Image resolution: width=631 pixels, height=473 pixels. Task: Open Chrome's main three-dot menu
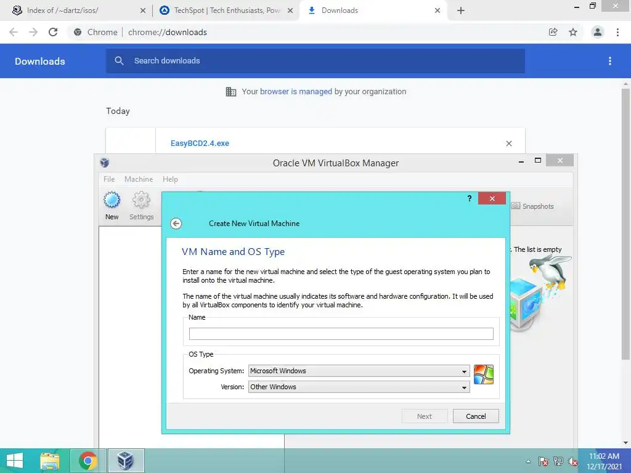point(617,32)
